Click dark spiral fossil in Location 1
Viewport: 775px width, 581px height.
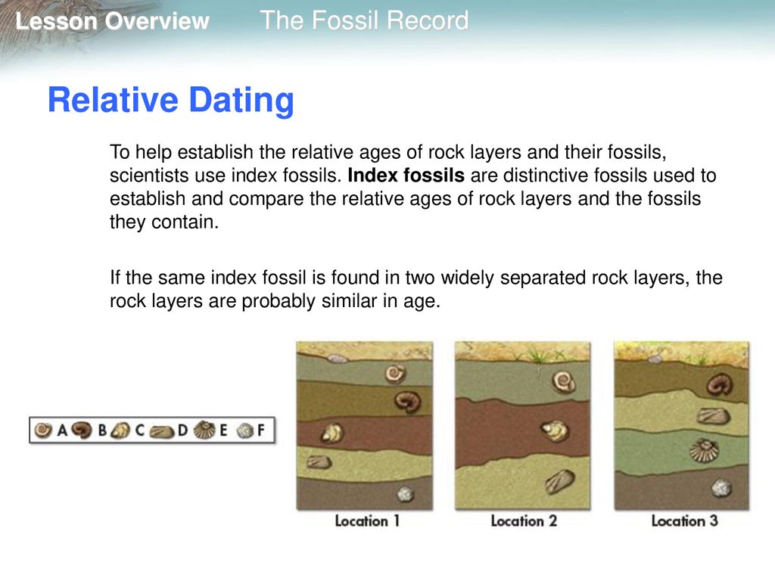[407, 401]
